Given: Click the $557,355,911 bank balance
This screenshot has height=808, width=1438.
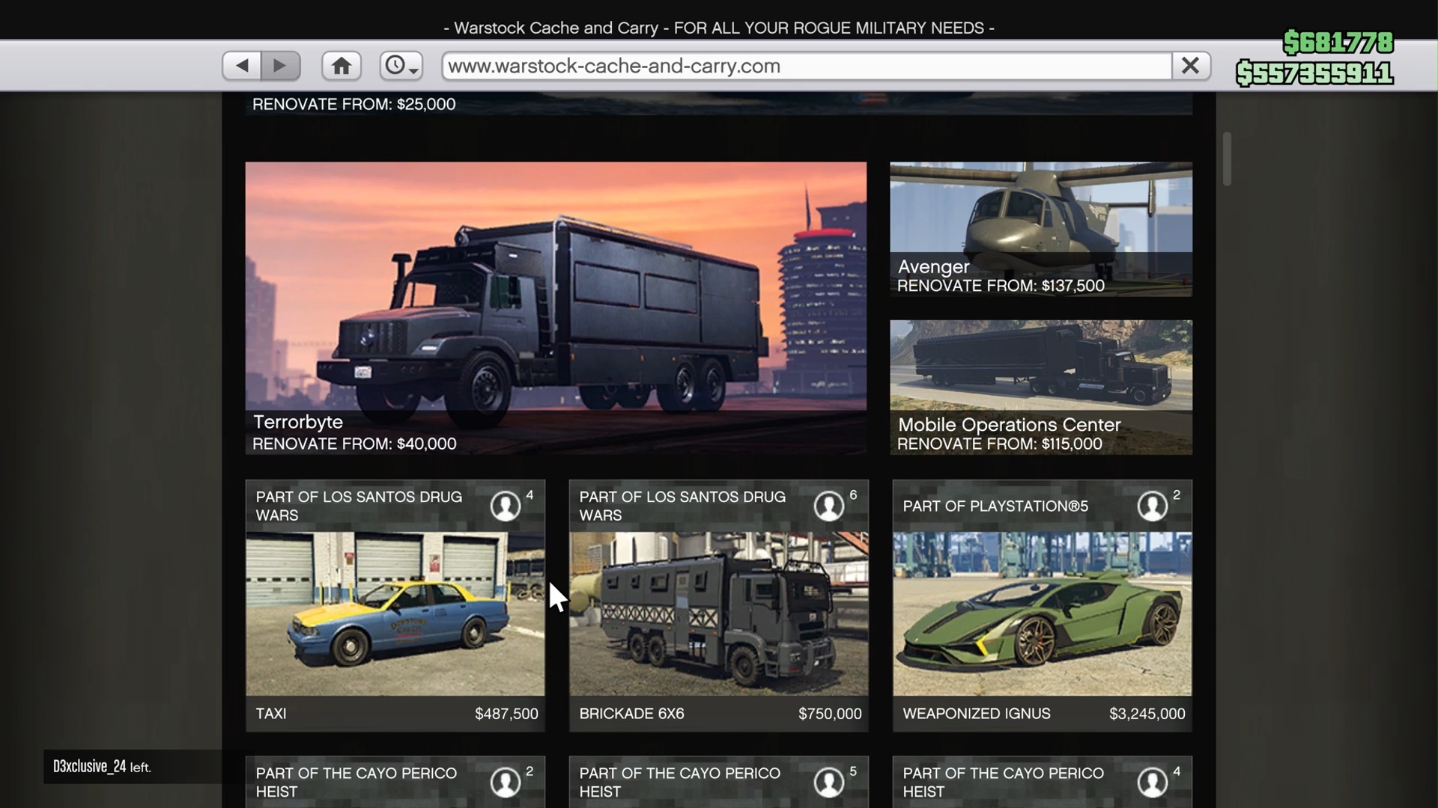Looking at the screenshot, I should [1314, 73].
